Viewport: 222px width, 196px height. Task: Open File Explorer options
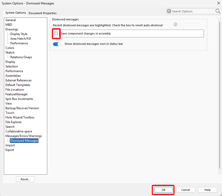[14, 122]
